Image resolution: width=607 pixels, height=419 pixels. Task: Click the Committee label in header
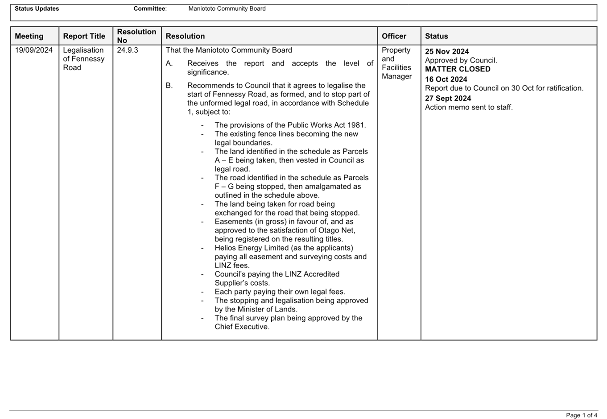150,8
